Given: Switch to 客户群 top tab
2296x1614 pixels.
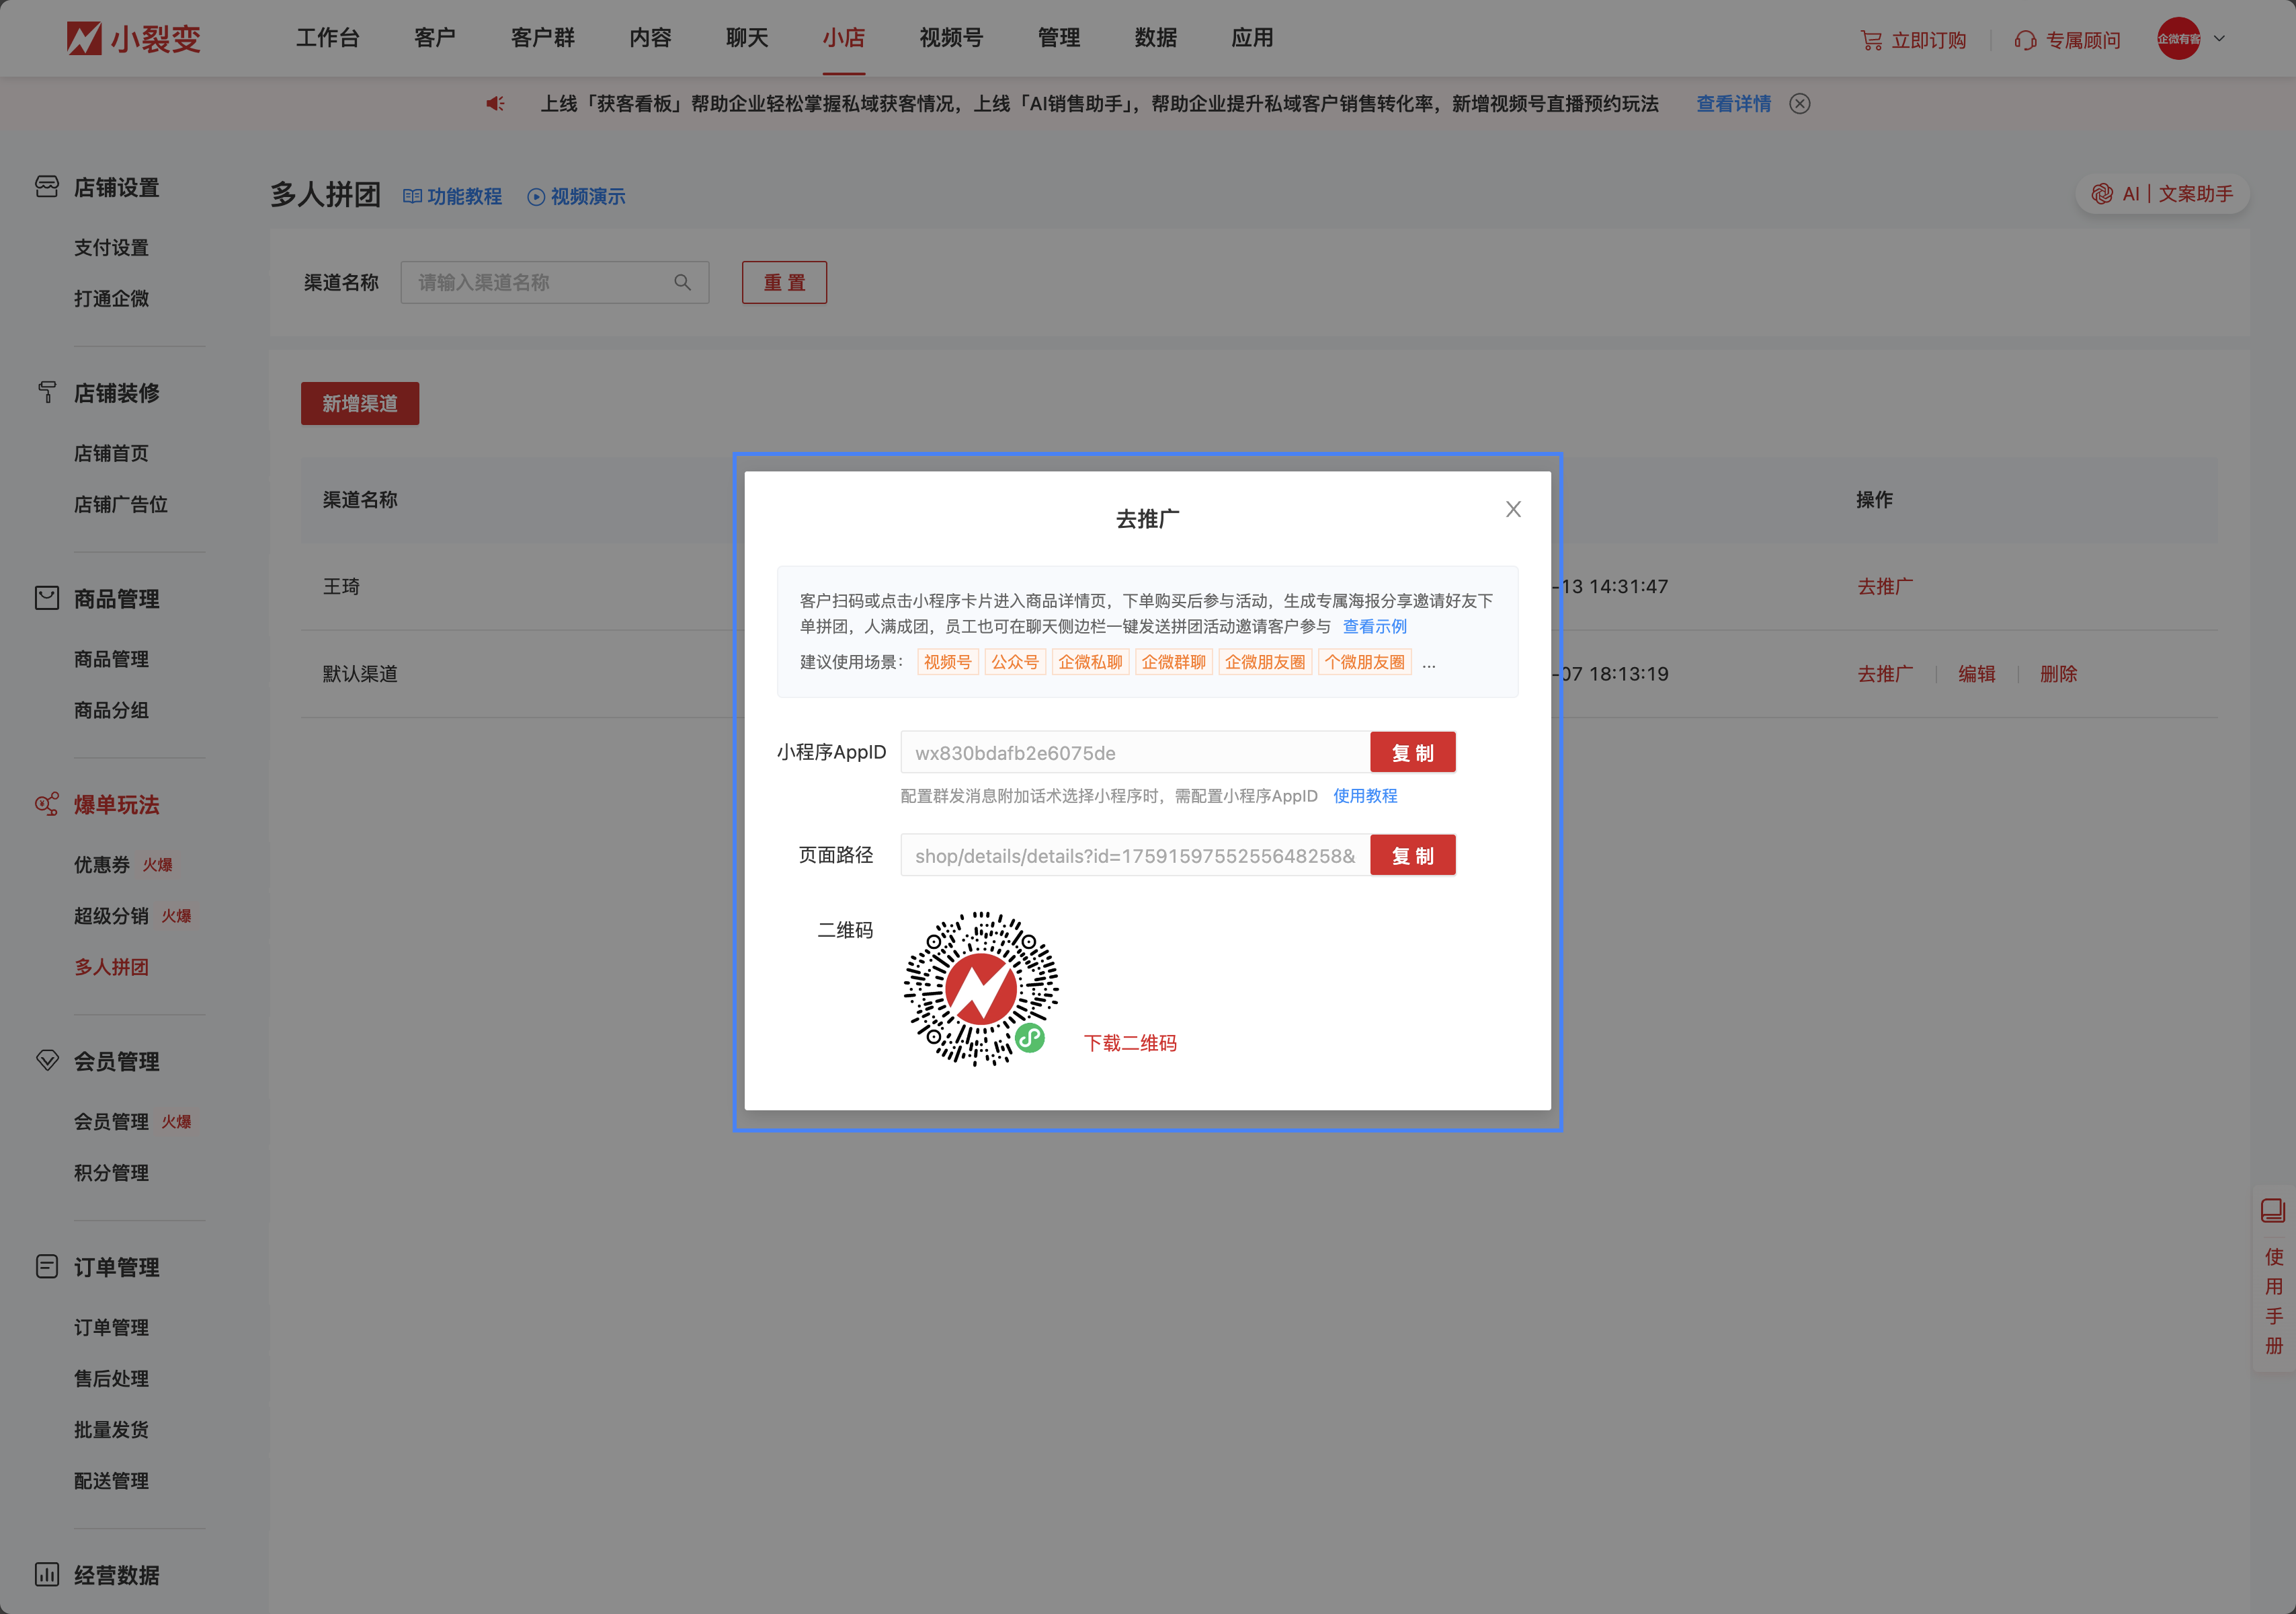Looking at the screenshot, I should point(542,38).
